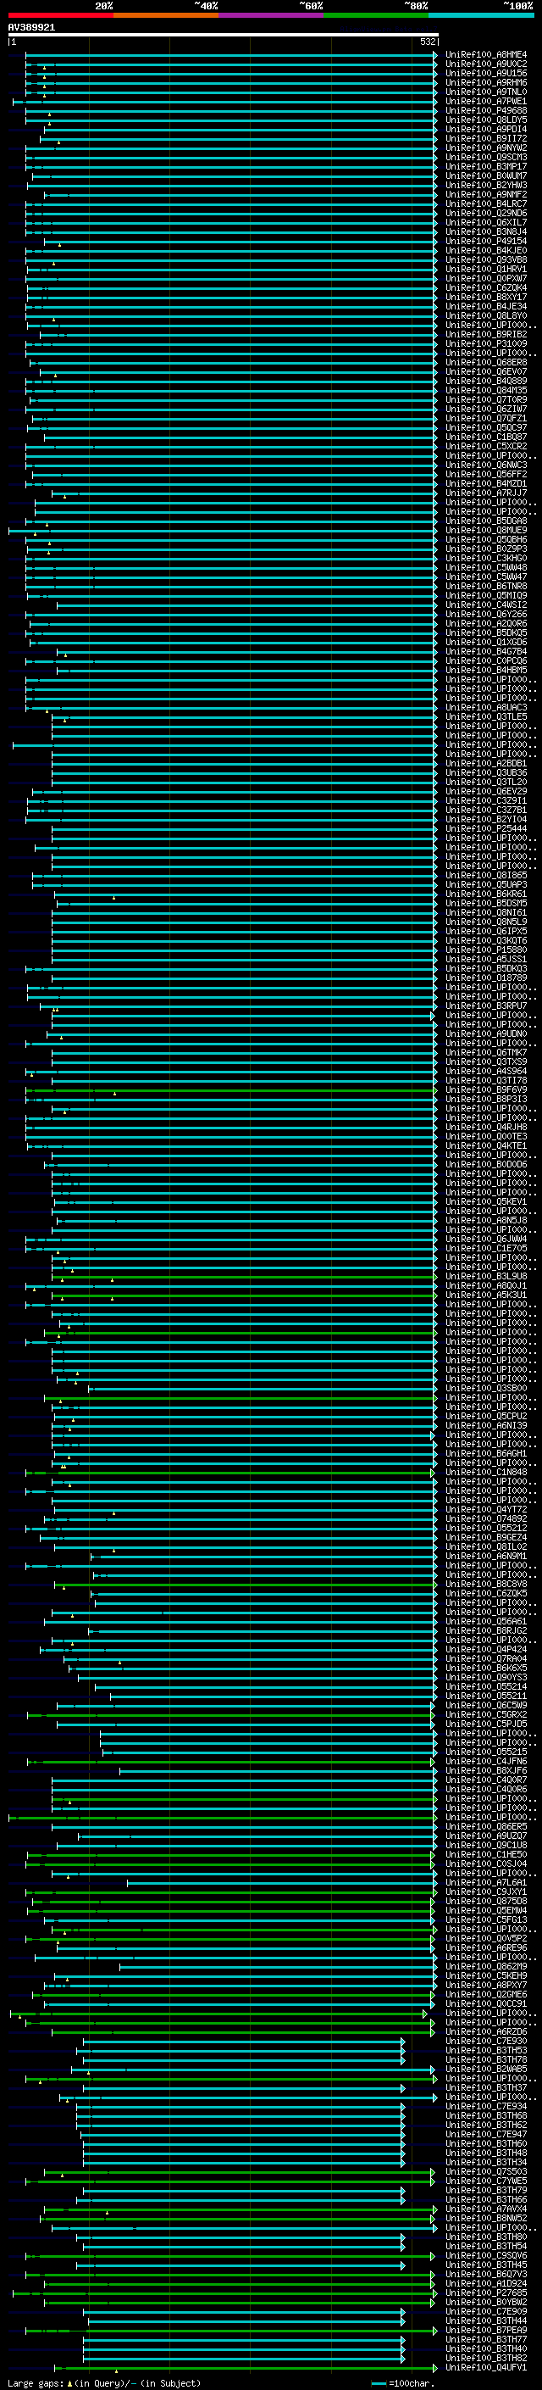Viewport: 542px width, 2390px height.
Task: Click the label UniRef100_B4Q889
Action: (485, 381)
